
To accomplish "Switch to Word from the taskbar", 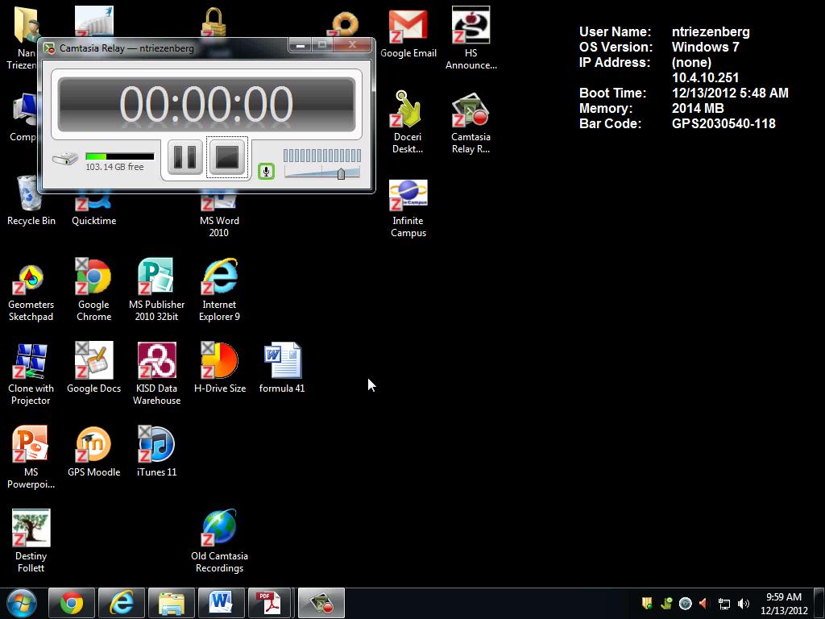I will (x=222, y=603).
